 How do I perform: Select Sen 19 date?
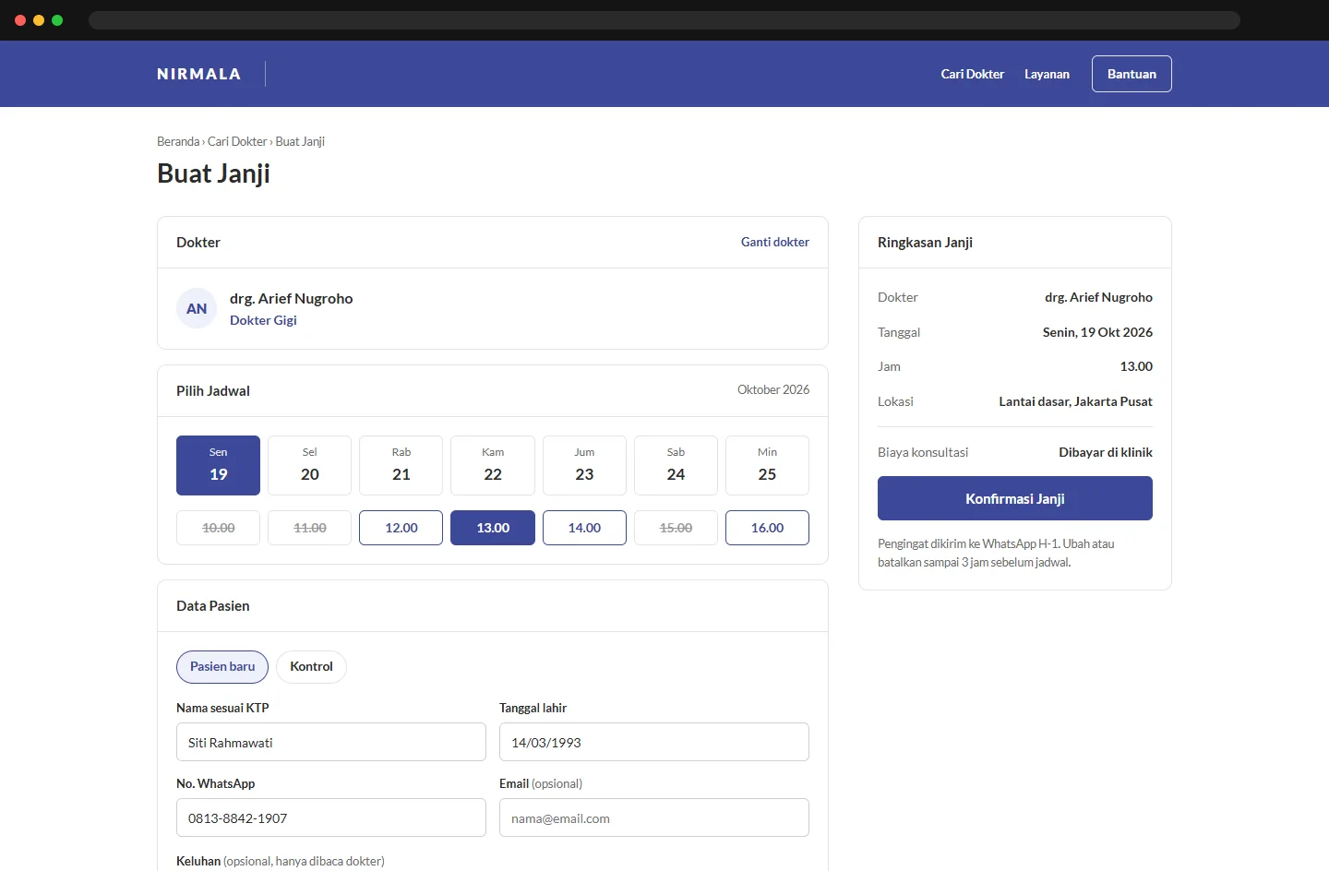click(x=218, y=465)
